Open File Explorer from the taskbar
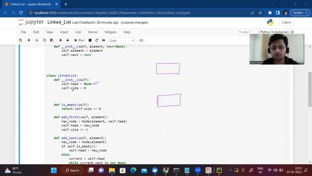312x176 pixels. coord(112,171)
